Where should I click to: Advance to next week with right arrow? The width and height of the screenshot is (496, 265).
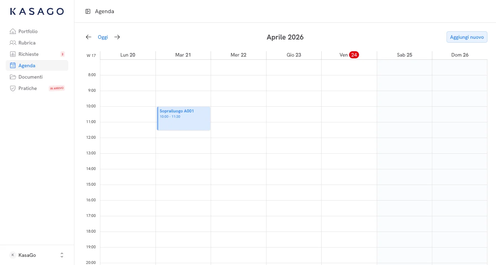click(x=117, y=37)
